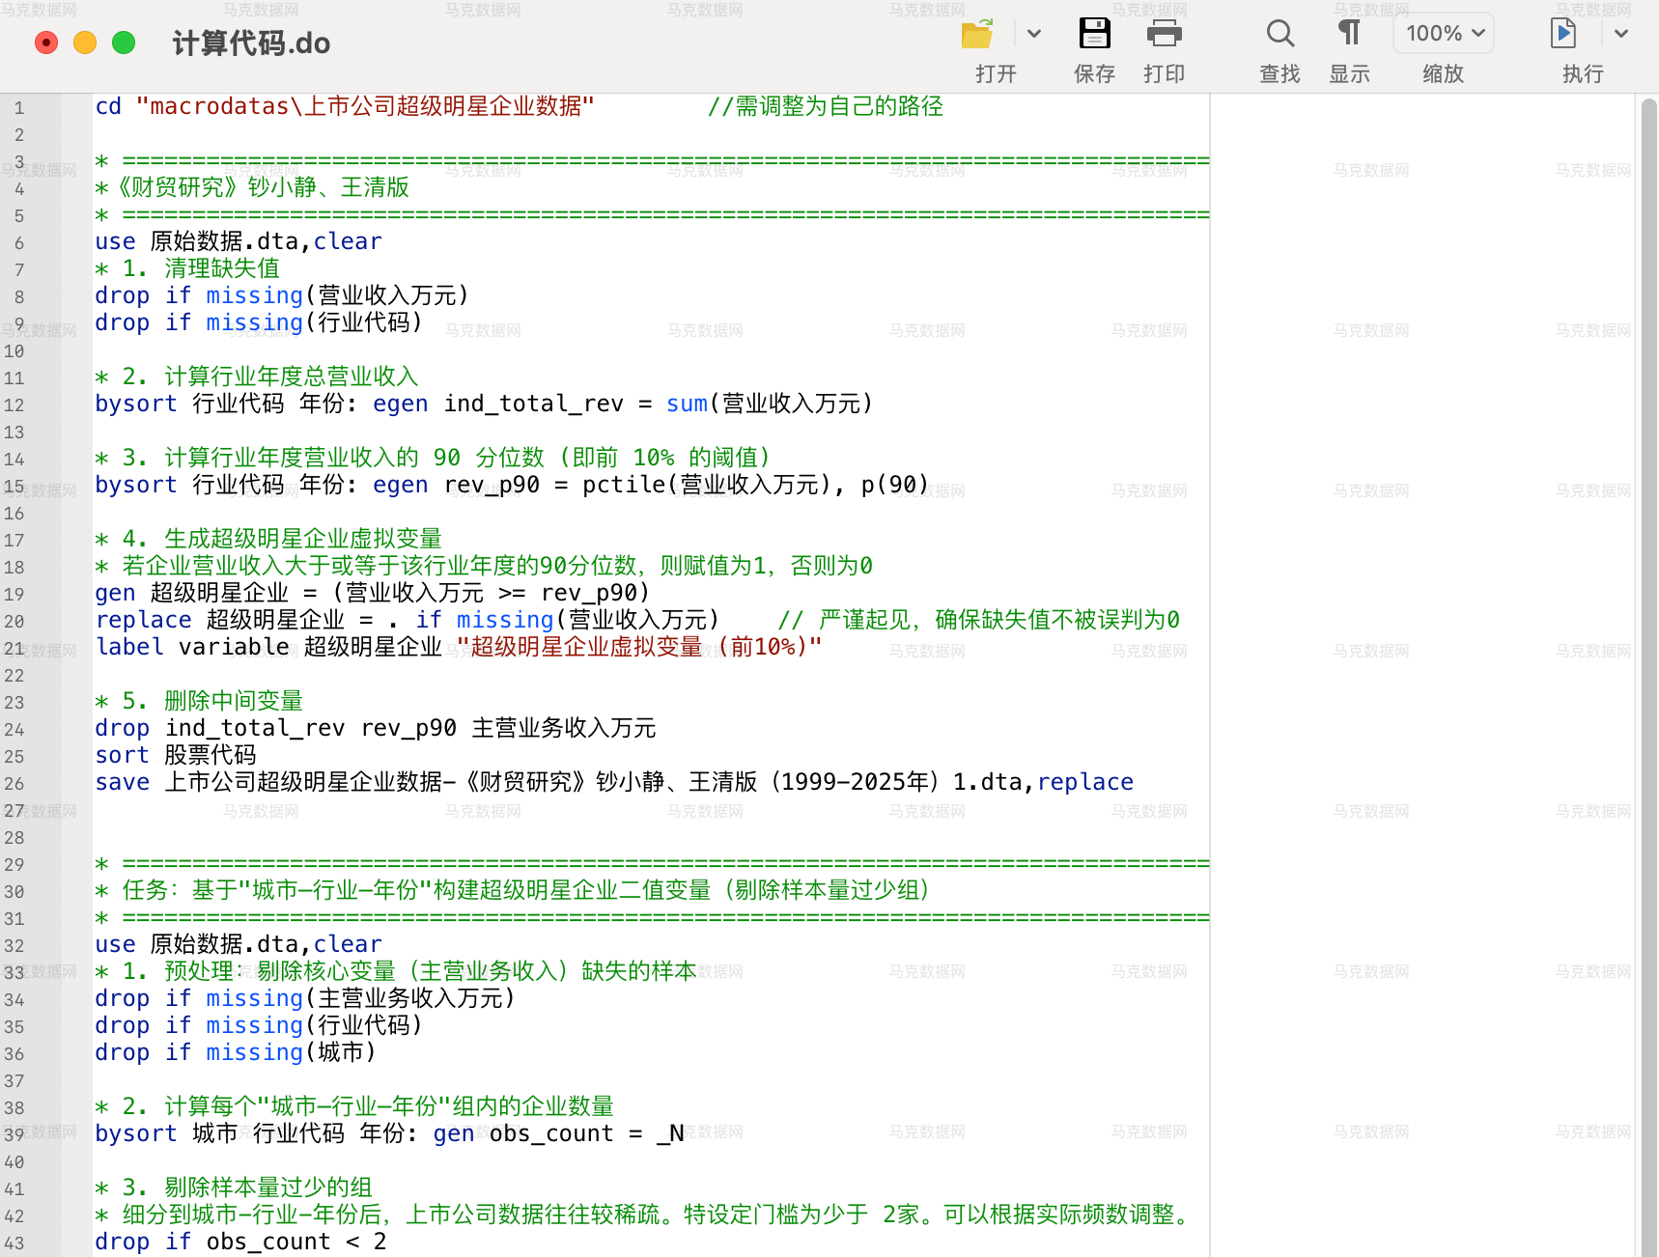
Task: Print the document using the printer icon
Action: (x=1164, y=34)
